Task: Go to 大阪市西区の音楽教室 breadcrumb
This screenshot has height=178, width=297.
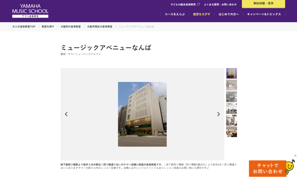Action: tap(100, 27)
